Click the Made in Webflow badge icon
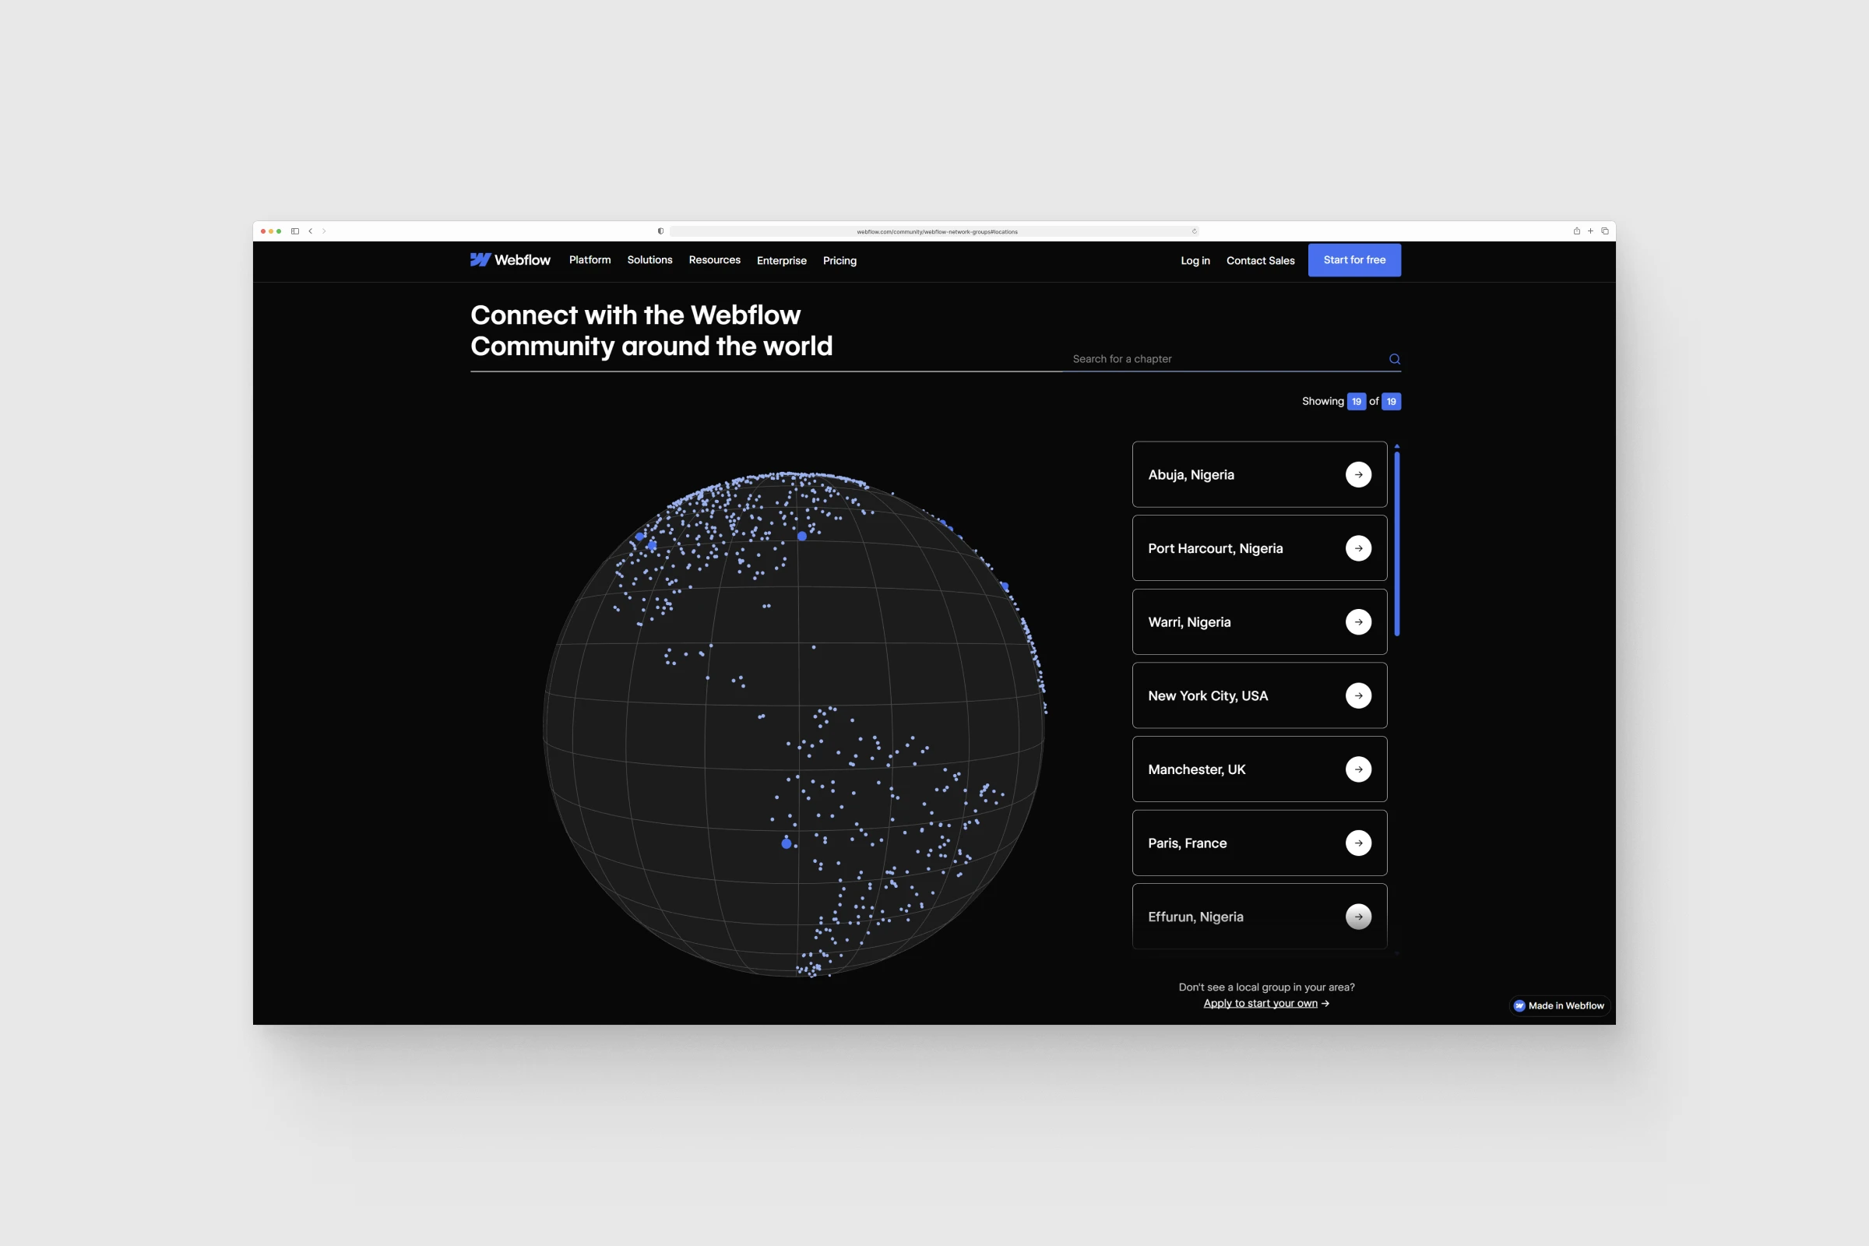This screenshot has width=1869, height=1246. (x=1519, y=1005)
